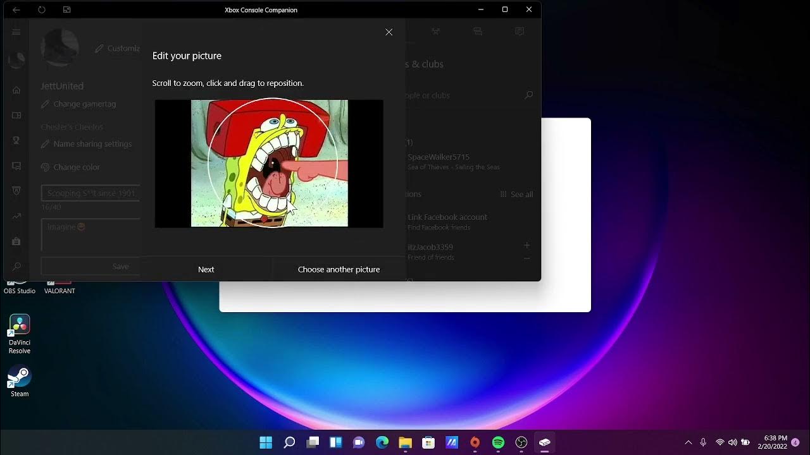Open Microsoft Store from the taskbar
Image resolution: width=810 pixels, height=455 pixels.
[428, 442]
